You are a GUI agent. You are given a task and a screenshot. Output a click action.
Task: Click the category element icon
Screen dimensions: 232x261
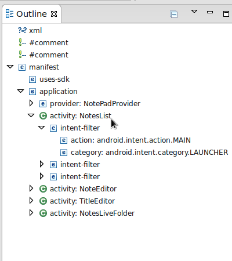64,153
